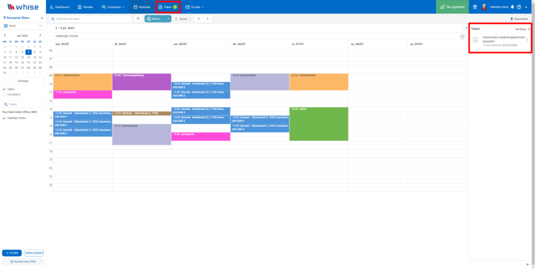
Task: Open the Taken tab
Action: click(x=168, y=7)
